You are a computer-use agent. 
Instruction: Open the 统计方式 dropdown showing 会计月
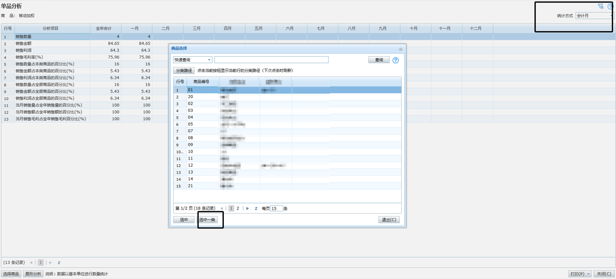pos(594,16)
